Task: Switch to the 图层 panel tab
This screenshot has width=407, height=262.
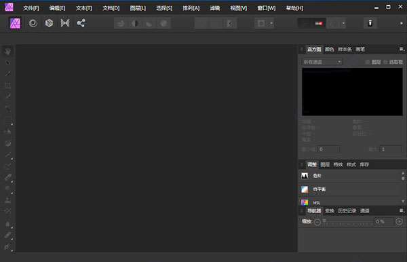Action: 325,165
